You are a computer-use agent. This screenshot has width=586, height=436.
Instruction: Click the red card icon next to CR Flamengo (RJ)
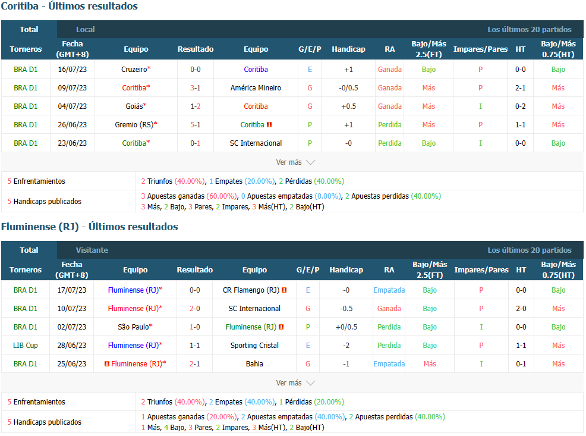(284, 290)
